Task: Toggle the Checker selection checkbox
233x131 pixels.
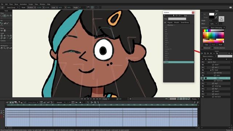Action: (212, 48)
